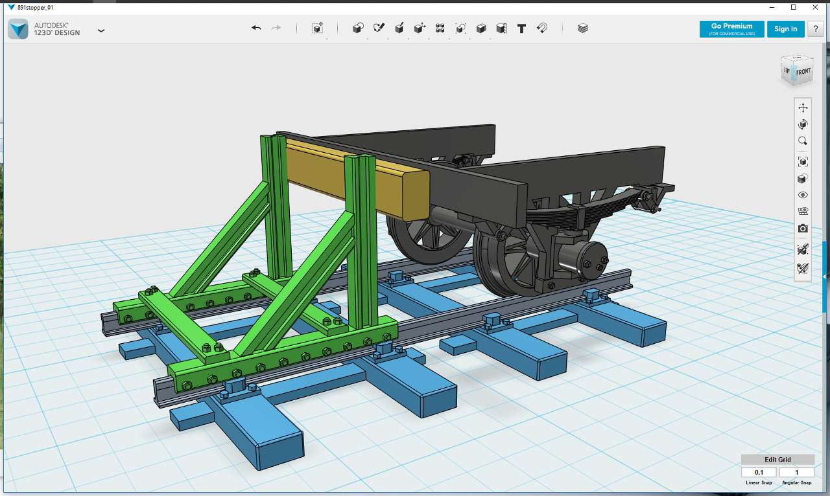Select the Measure tool
The image size is (830, 496).
(x=501, y=28)
